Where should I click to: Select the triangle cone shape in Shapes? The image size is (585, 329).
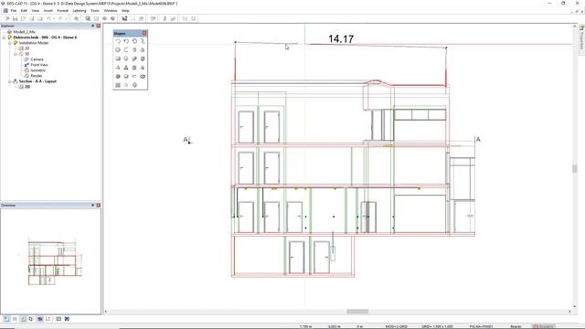[x=126, y=68]
